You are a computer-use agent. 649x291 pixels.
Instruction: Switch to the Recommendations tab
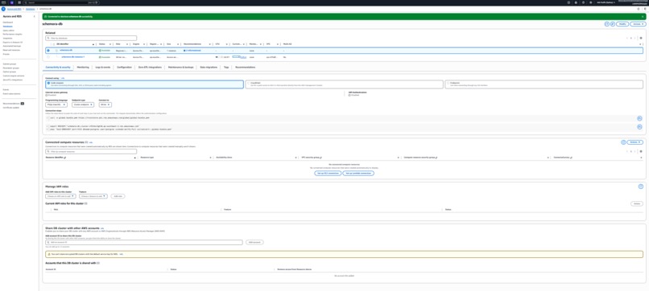click(245, 67)
